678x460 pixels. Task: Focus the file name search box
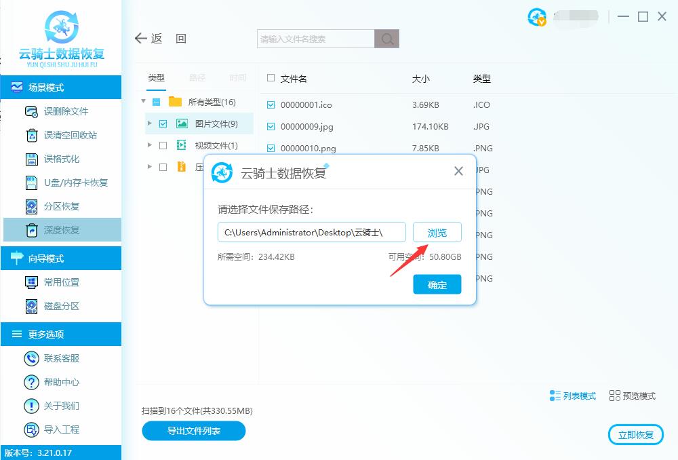(x=316, y=39)
